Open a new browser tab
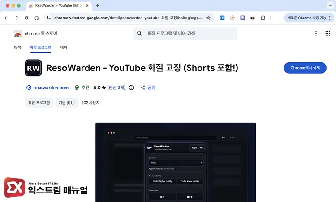 click(97, 6)
